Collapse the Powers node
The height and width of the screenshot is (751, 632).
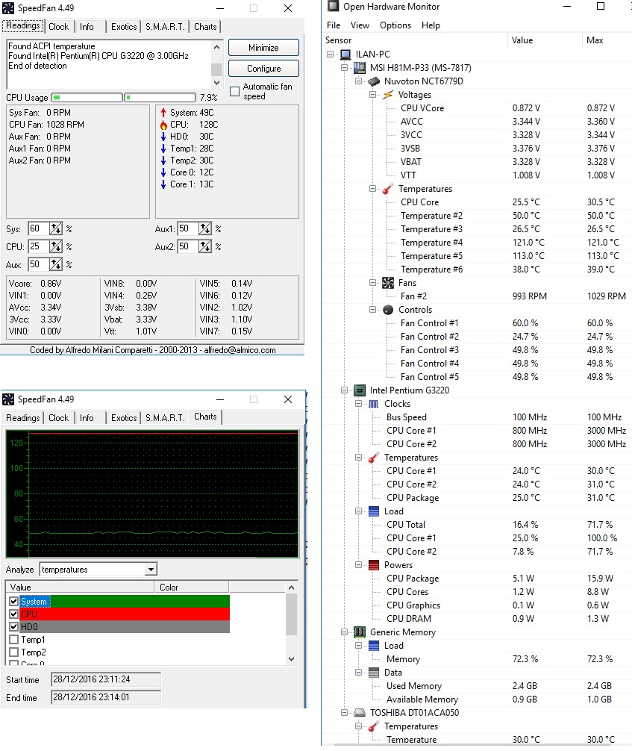click(x=359, y=564)
